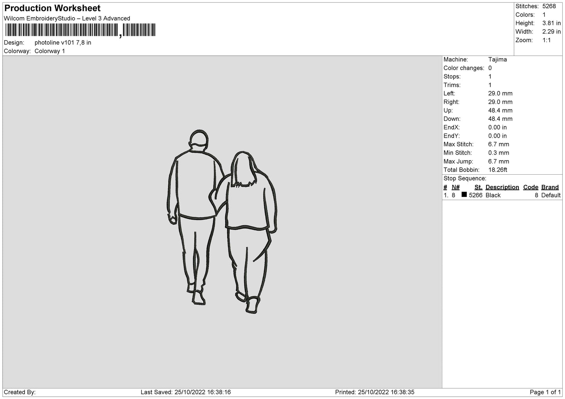Select the height value 3.81 in

[x=551, y=23]
